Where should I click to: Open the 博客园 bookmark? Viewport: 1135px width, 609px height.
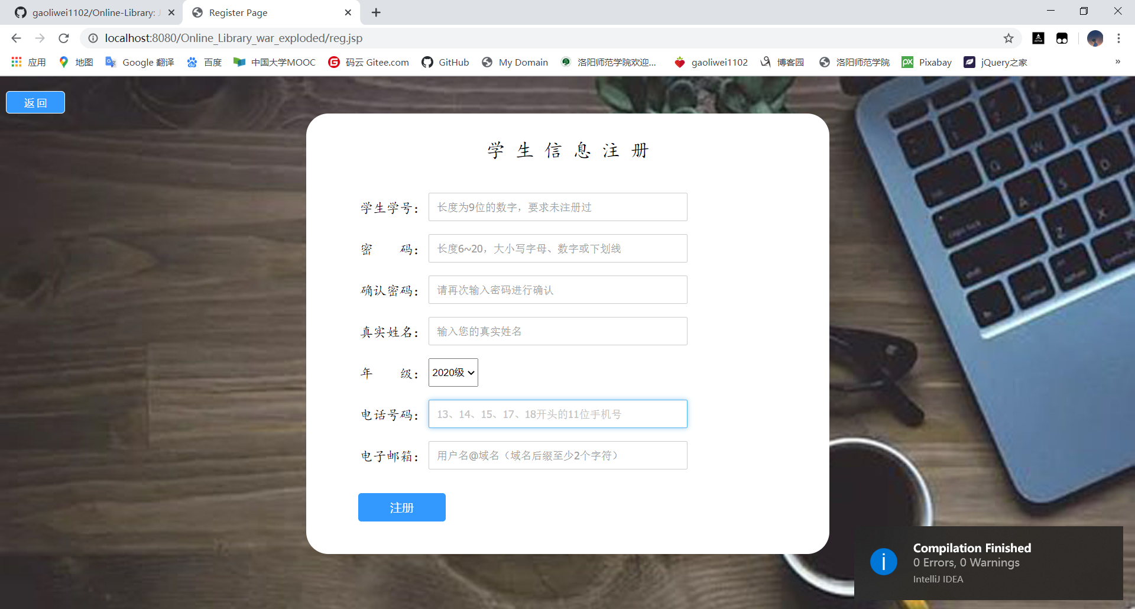781,62
